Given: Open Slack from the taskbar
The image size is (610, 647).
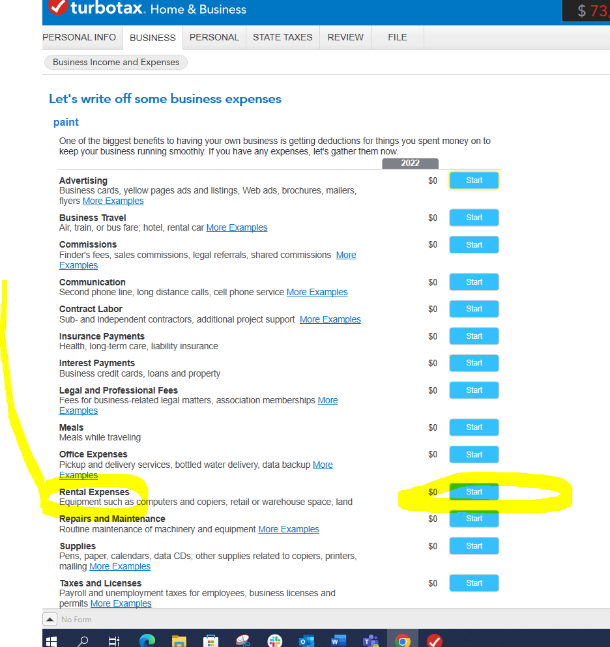Looking at the screenshot, I should (x=274, y=641).
